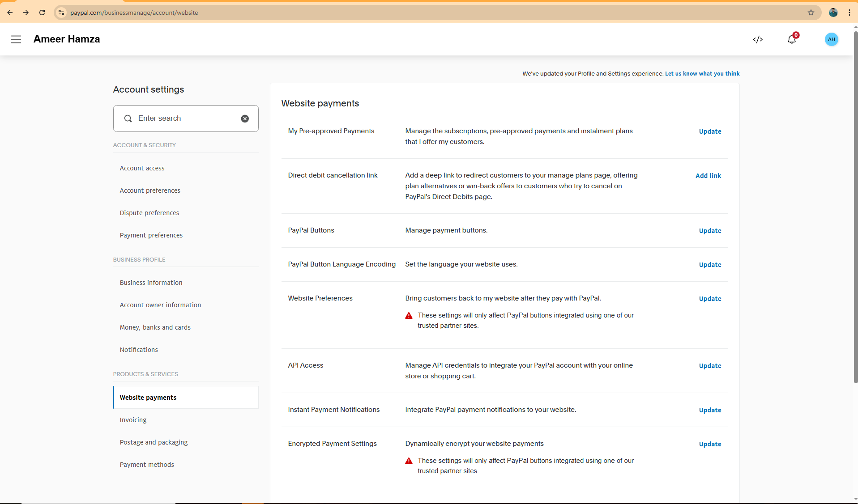Click the ACCOUNT & SECURITY section label

pyautogui.click(x=144, y=145)
